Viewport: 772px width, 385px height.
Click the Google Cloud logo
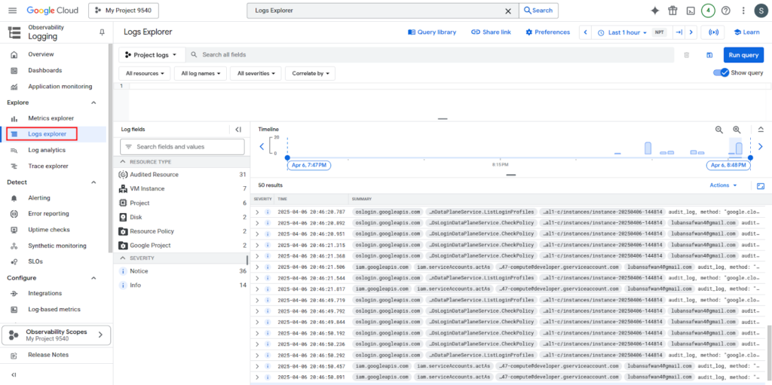tap(54, 11)
